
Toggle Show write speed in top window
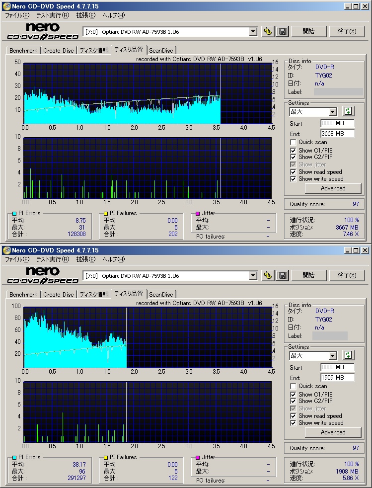293,179
